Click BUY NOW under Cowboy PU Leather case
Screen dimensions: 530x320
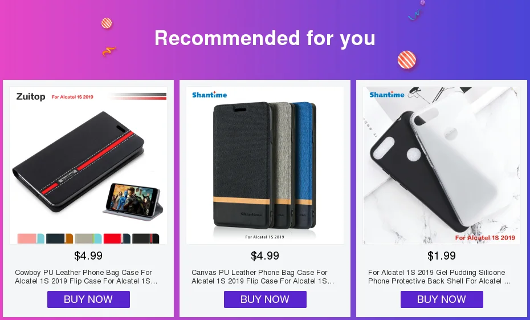(88, 299)
